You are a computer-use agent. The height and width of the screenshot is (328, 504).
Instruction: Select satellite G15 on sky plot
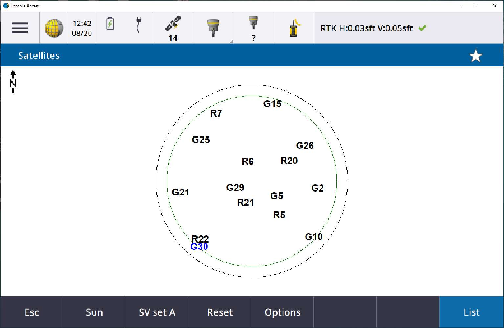coord(272,104)
